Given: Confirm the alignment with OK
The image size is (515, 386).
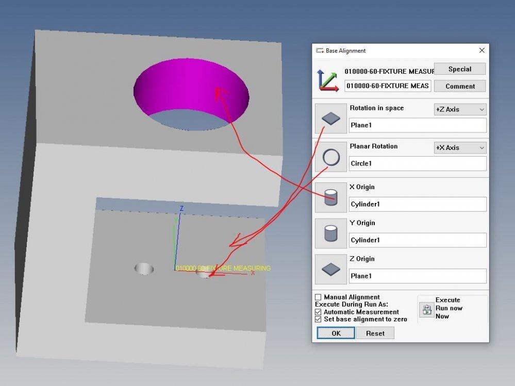Looking at the screenshot, I should pos(336,333).
